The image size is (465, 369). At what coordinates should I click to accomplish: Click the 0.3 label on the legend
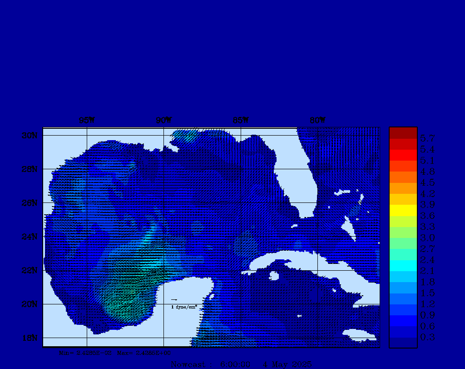427,337
